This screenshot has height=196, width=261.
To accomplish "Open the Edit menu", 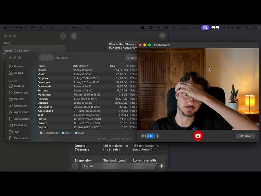I will click(42, 27).
